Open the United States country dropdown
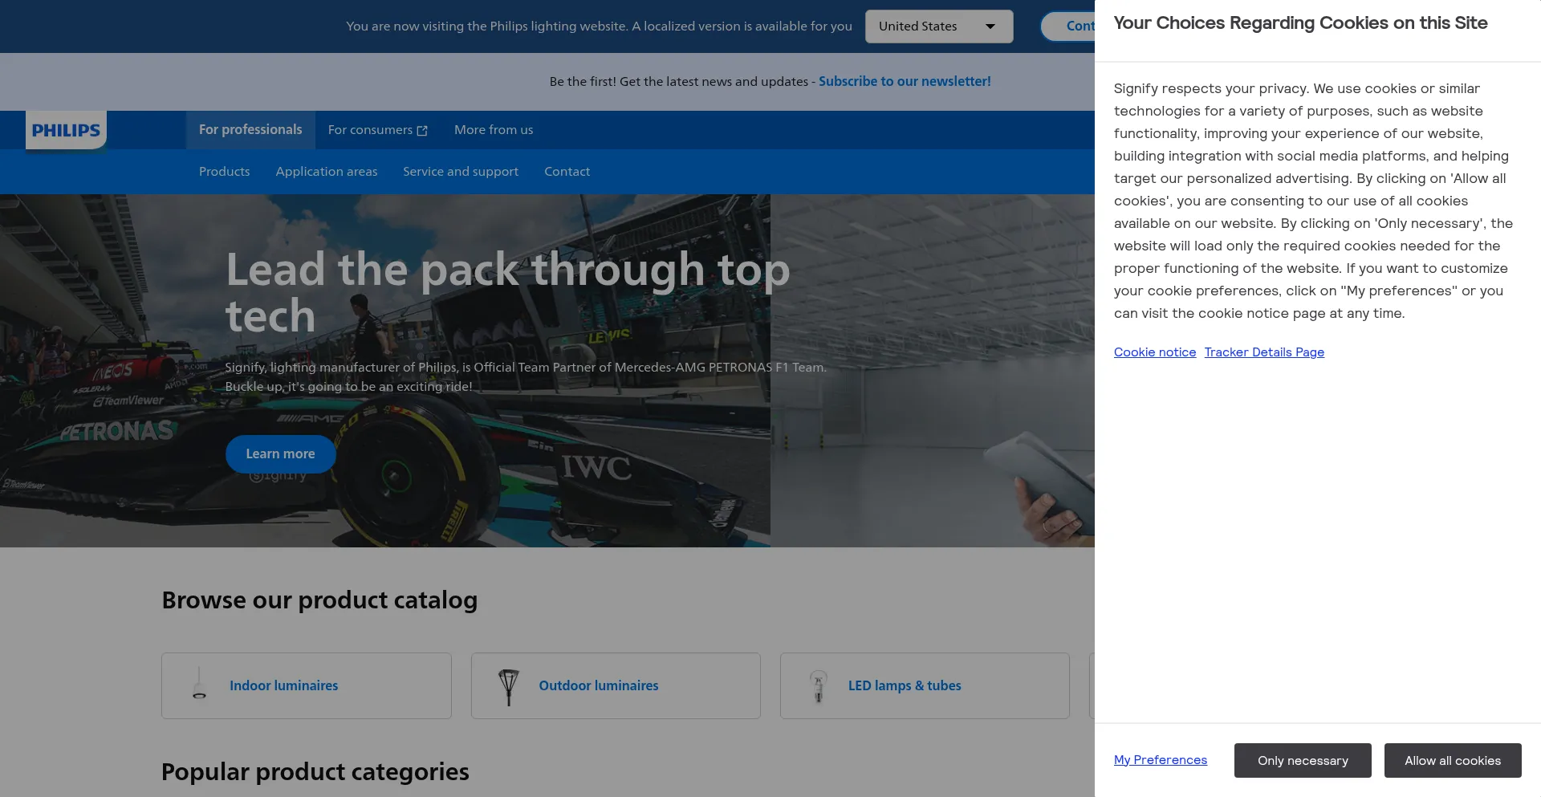1541x797 pixels. point(937,26)
